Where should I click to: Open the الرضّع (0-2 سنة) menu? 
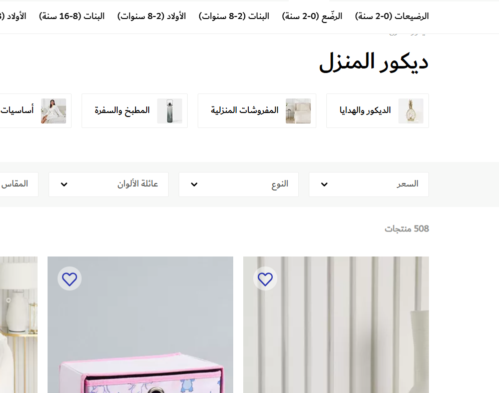(x=312, y=16)
